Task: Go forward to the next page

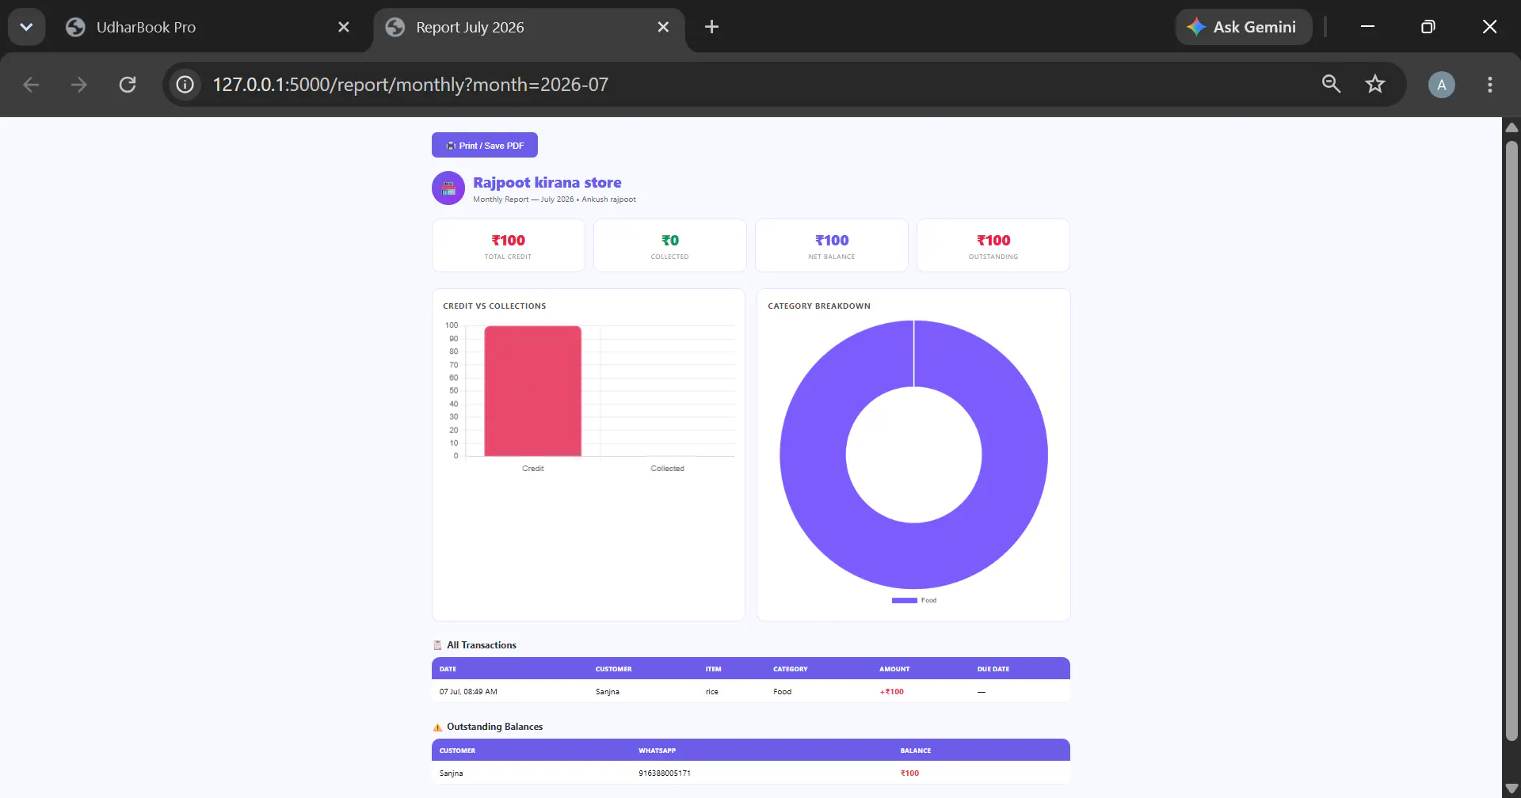Action: click(78, 85)
